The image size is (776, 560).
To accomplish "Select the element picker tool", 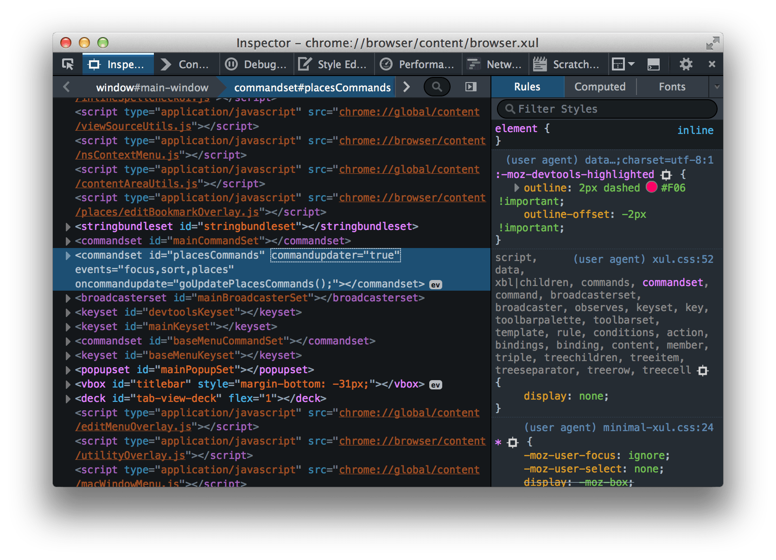I will tap(67, 64).
